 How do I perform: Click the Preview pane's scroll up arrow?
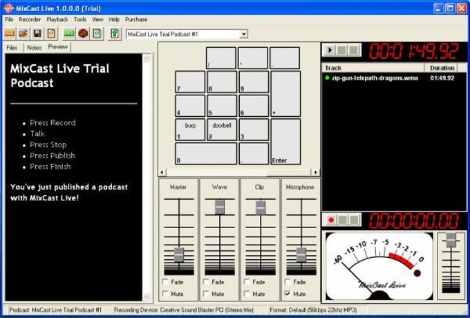pyautogui.click(x=147, y=58)
